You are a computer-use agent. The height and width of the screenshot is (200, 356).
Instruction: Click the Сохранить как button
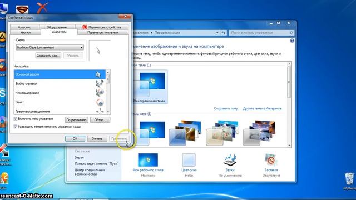click(48, 56)
